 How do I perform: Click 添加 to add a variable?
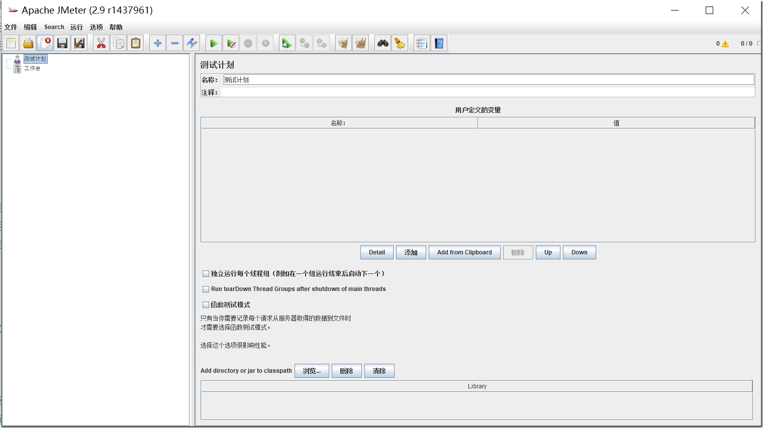411,252
